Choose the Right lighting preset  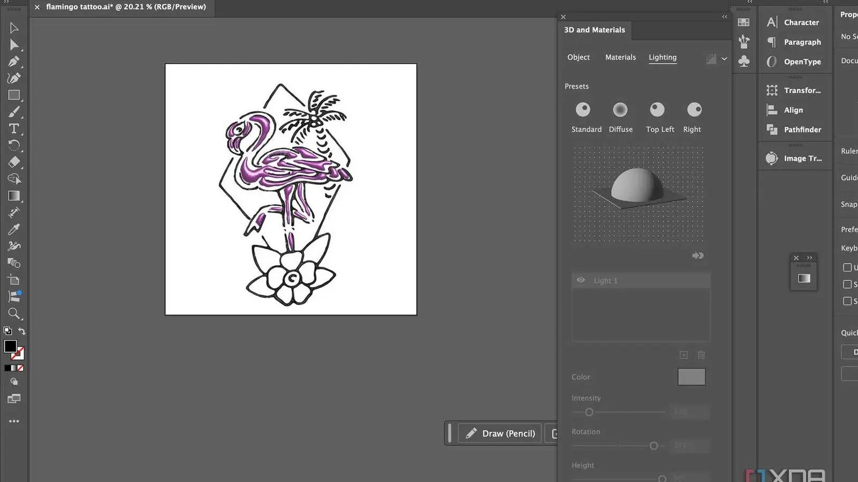(694, 110)
